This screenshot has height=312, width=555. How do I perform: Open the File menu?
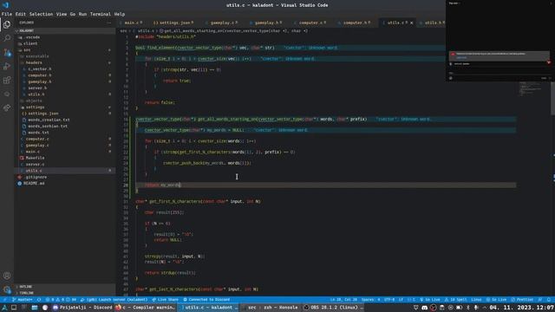pos(6,14)
